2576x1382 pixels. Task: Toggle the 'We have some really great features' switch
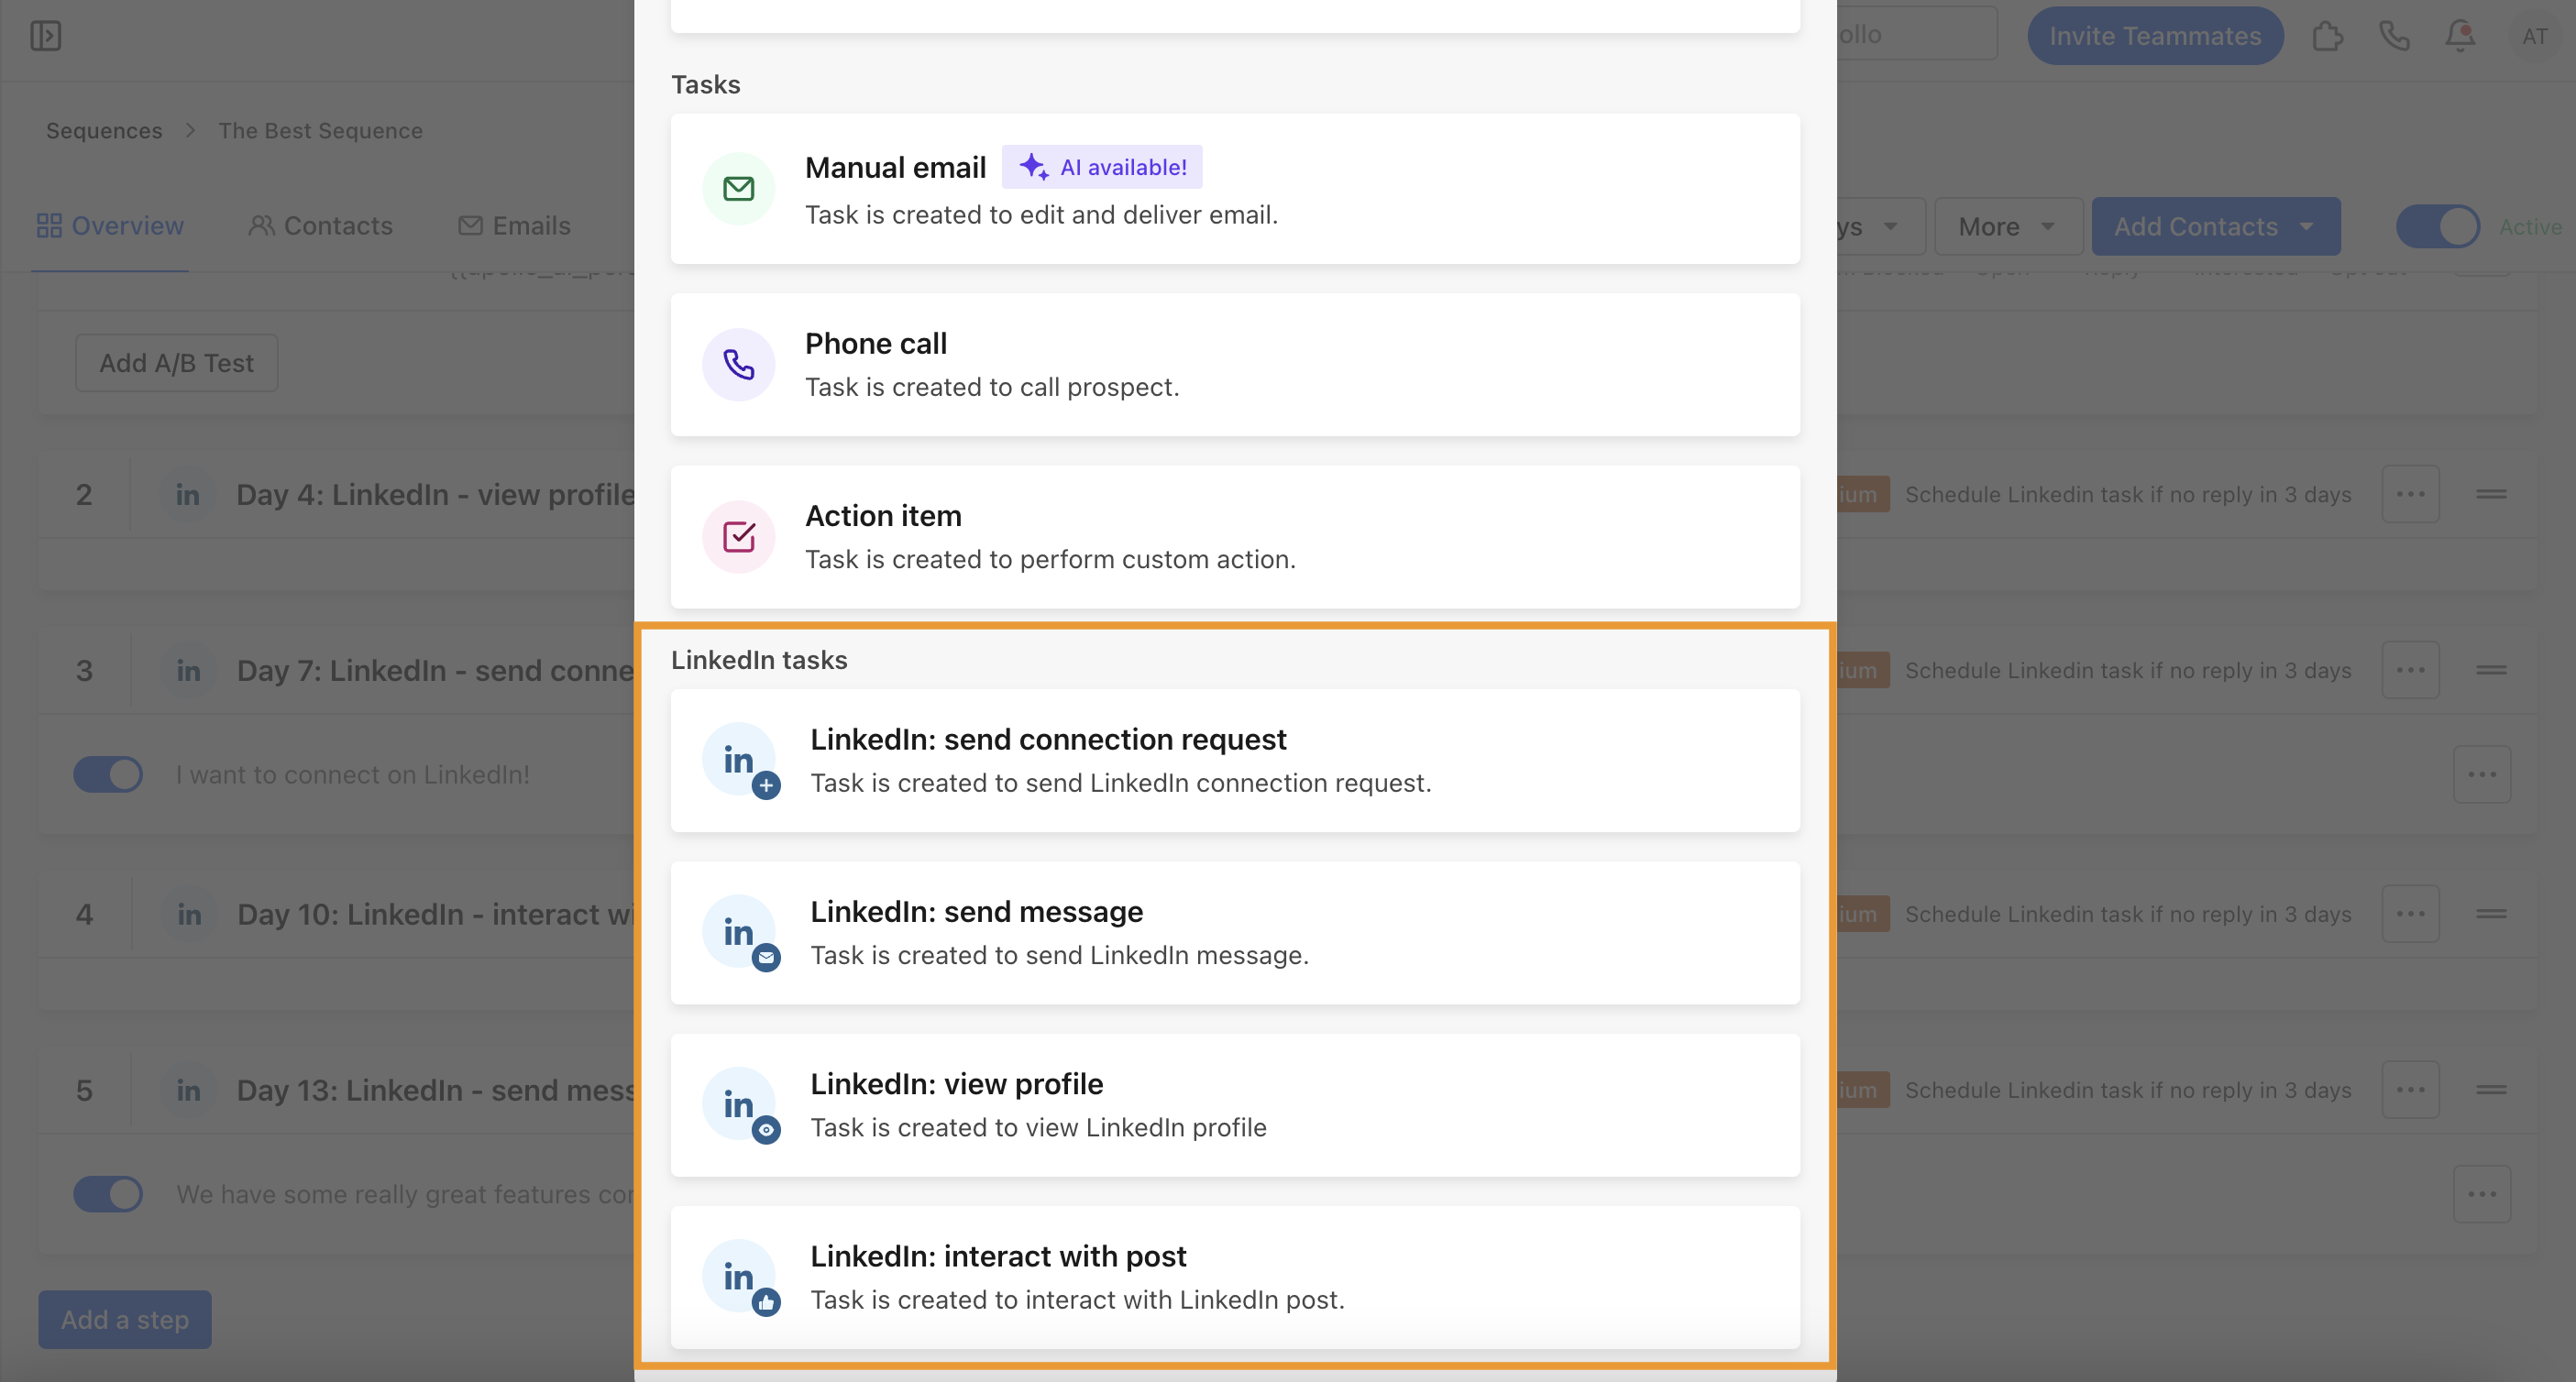tap(108, 1194)
